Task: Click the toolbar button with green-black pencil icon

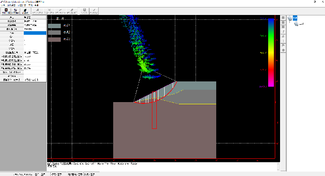Action: pyautogui.click(x=25, y=11)
